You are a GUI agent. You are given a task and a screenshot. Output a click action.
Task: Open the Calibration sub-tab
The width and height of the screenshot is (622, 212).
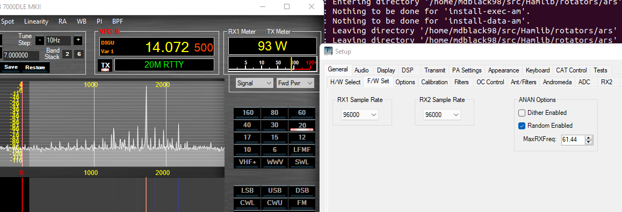coord(435,82)
